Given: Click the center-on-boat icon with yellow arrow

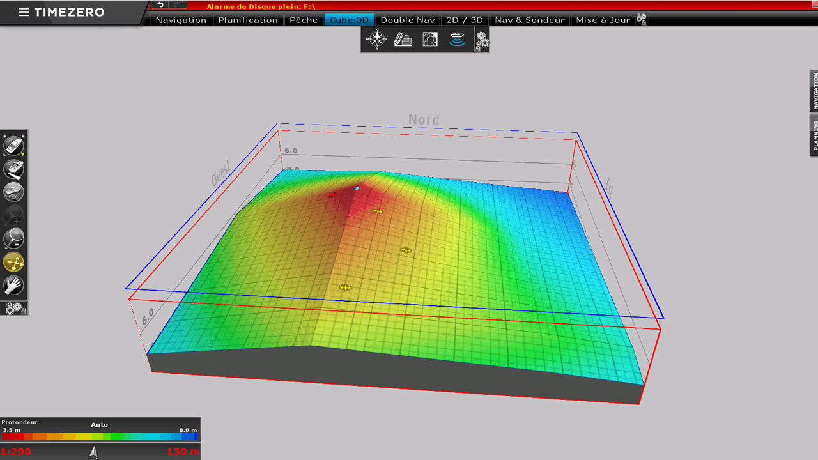Looking at the screenshot, I should pos(13,145).
